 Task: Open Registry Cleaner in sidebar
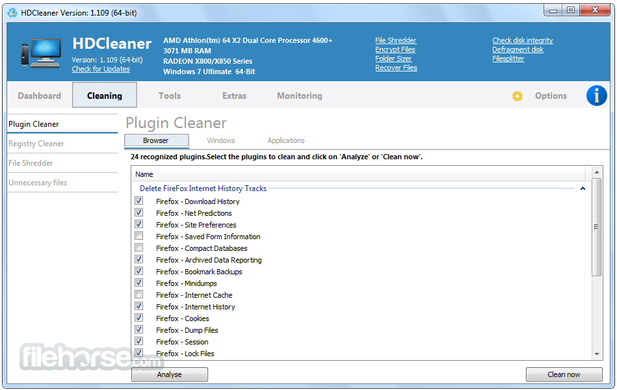62,144
